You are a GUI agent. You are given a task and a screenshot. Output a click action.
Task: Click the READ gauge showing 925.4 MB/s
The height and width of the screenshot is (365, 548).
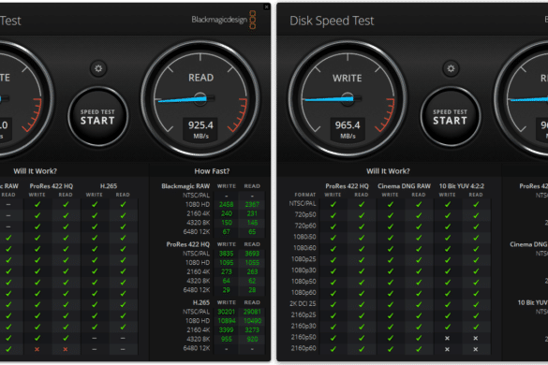pyautogui.click(x=200, y=99)
